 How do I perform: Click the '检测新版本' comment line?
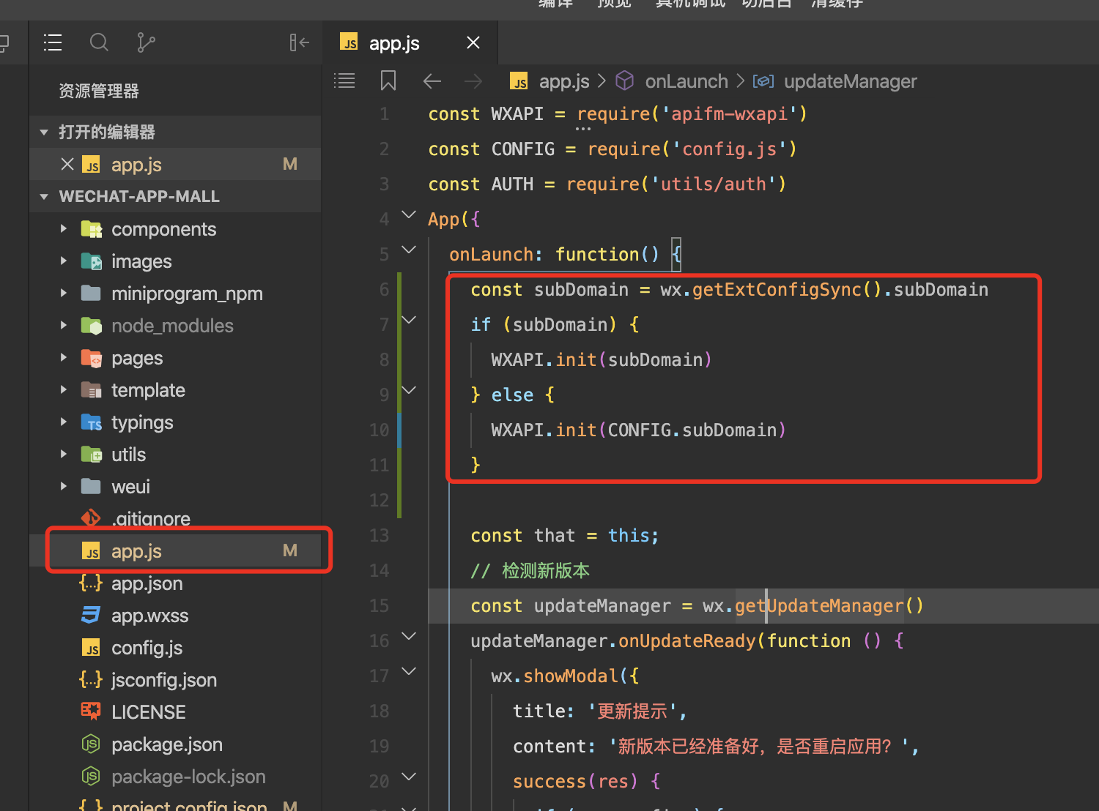pyautogui.click(x=530, y=571)
